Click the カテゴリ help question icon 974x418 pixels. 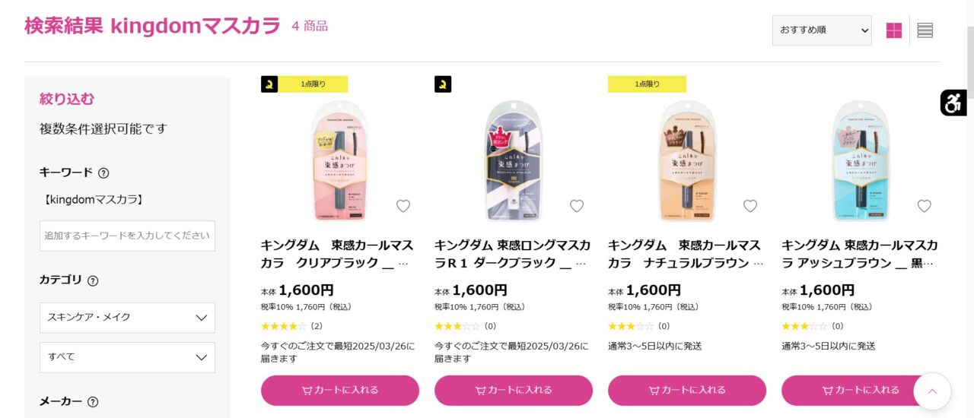tap(93, 280)
